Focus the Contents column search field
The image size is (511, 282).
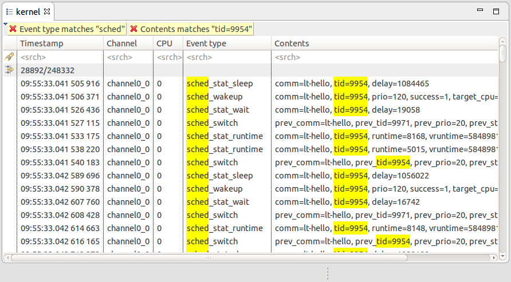(x=384, y=57)
